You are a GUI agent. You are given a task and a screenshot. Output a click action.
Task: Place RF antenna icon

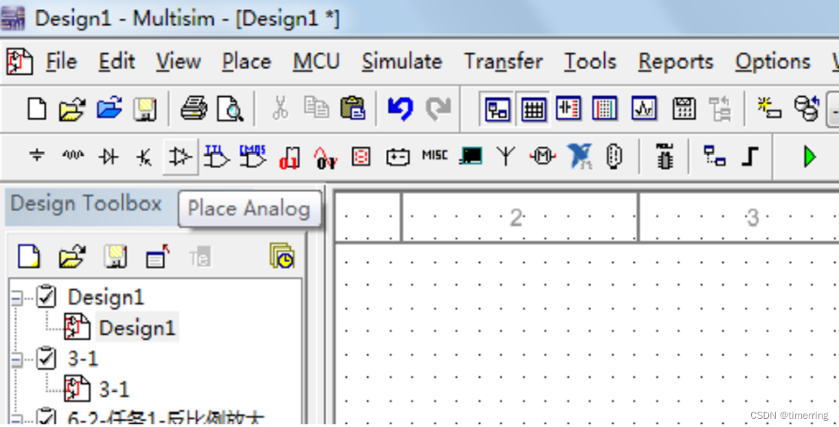pyautogui.click(x=505, y=157)
